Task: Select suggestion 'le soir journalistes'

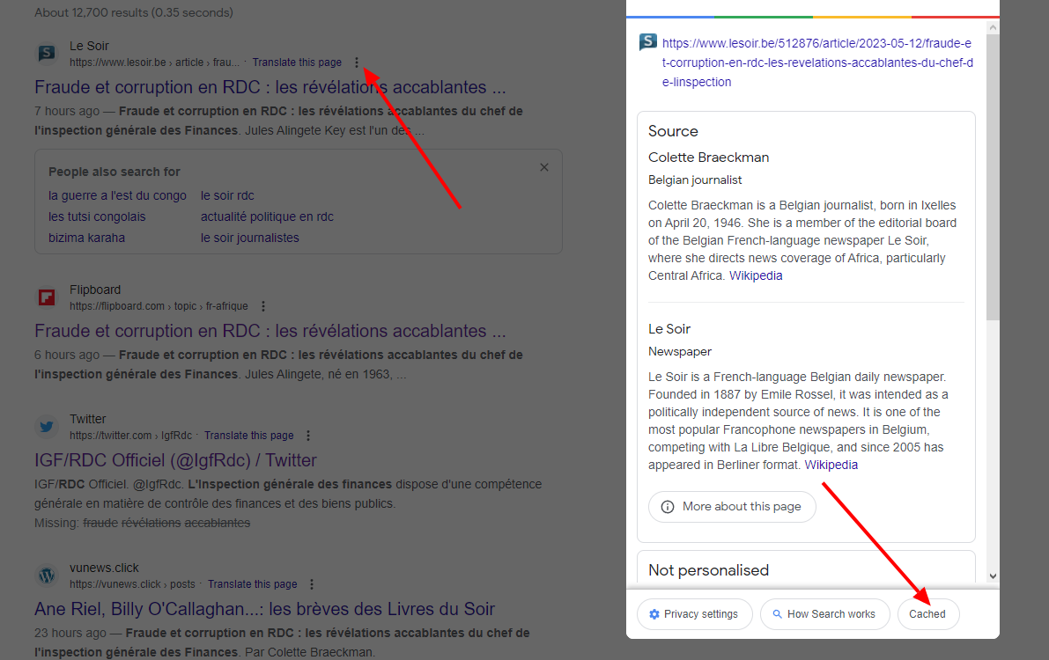Action: tap(249, 238)
